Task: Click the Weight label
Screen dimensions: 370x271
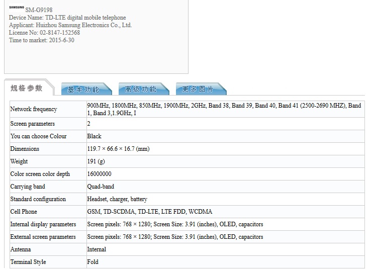Action: click(x=19, y=161)
